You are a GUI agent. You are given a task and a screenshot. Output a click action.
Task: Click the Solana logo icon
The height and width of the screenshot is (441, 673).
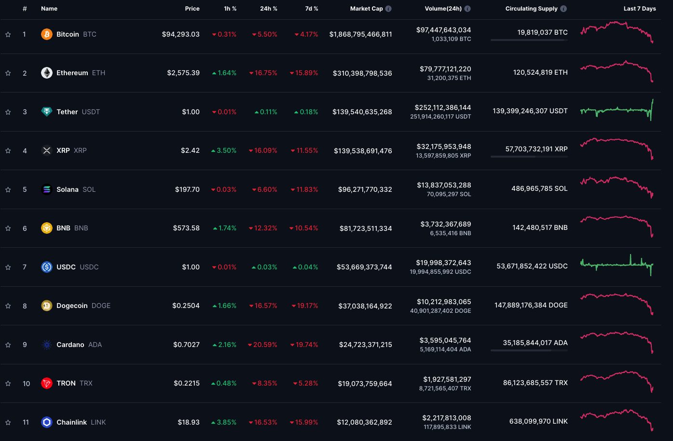tap(46, 189)
